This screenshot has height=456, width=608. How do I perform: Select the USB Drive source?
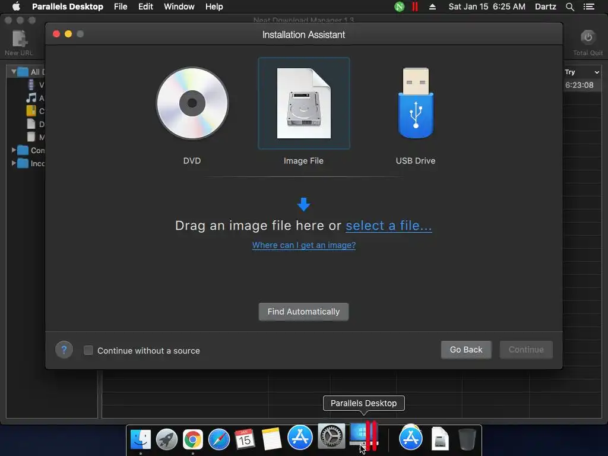tap(416, 103)
